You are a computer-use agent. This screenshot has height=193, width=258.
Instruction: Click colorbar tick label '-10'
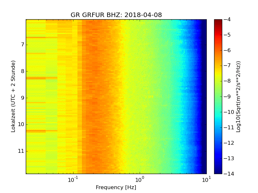[229, 112]
